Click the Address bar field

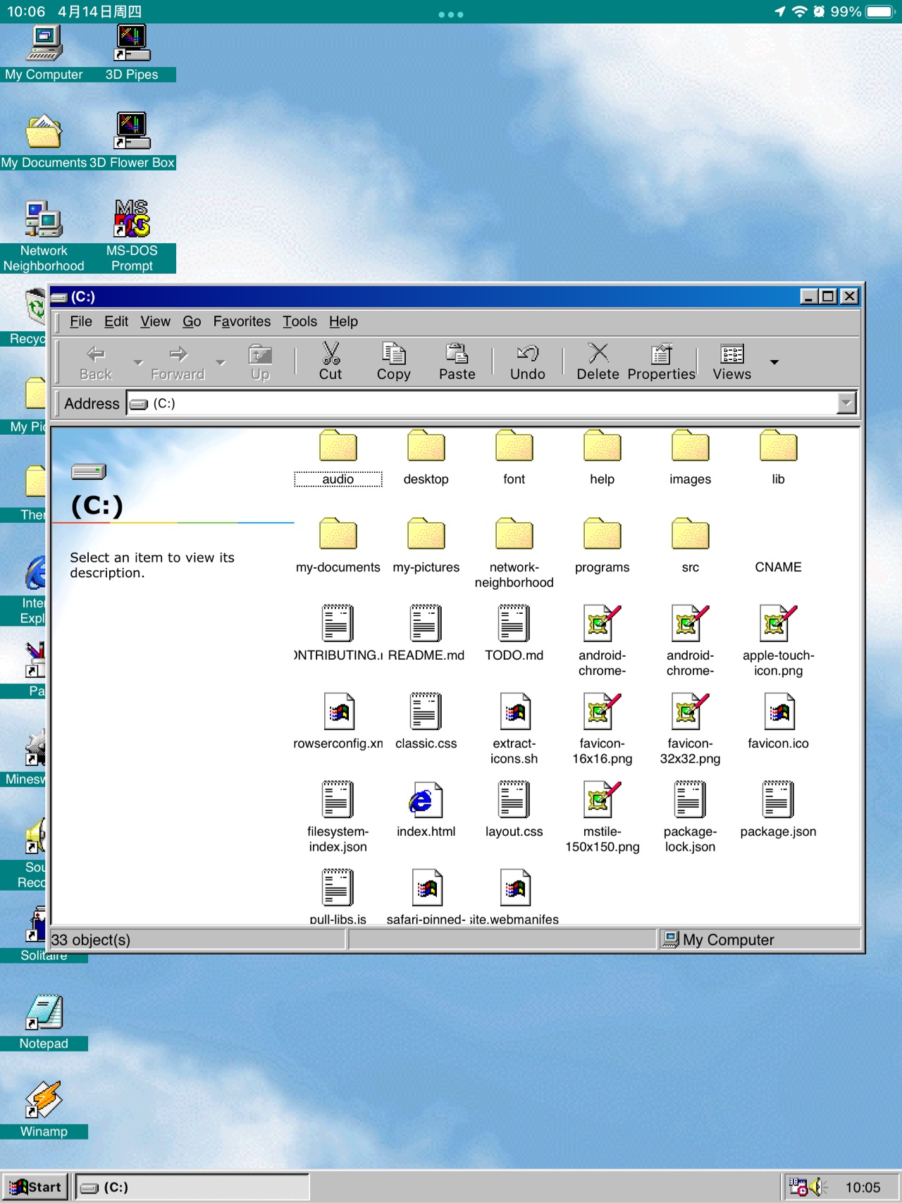pyautogui.click(x=491, y=403)
